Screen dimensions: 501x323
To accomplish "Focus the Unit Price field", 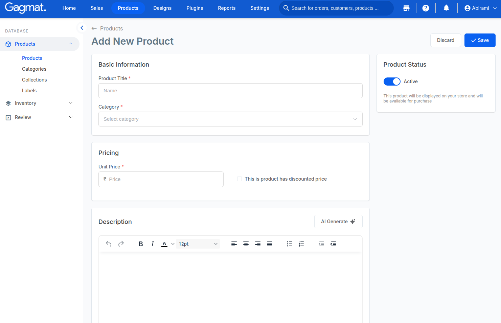I will pyautogui.click(x=161, y=179).
